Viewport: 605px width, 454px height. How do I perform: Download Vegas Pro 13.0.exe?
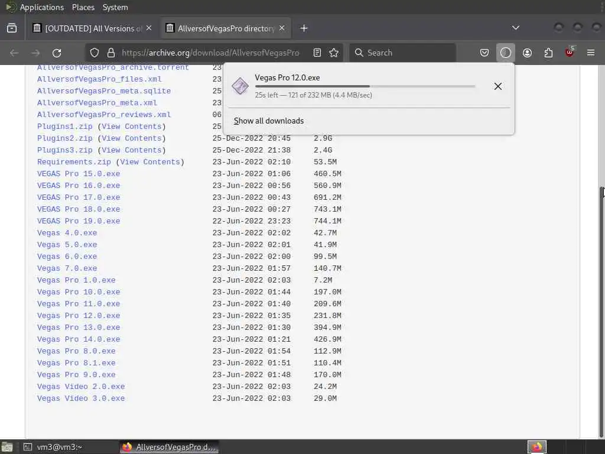79,327
